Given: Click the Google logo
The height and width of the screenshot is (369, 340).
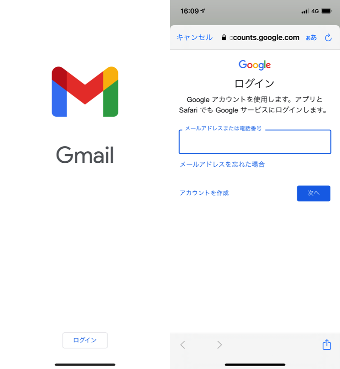Looking at the screenshot, I should (255, 65).
